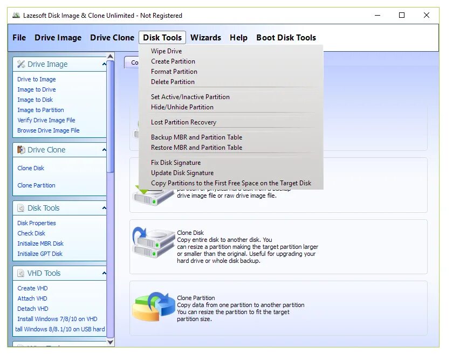The width and height of the screenshot is (453, 355).
Task: Click the VHD Tools panel icon
Action: pyautogui.click(x=21, y=273)
